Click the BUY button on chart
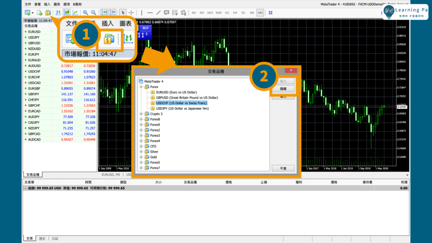Viewport: 432px width, 243px height. [146, 28]
